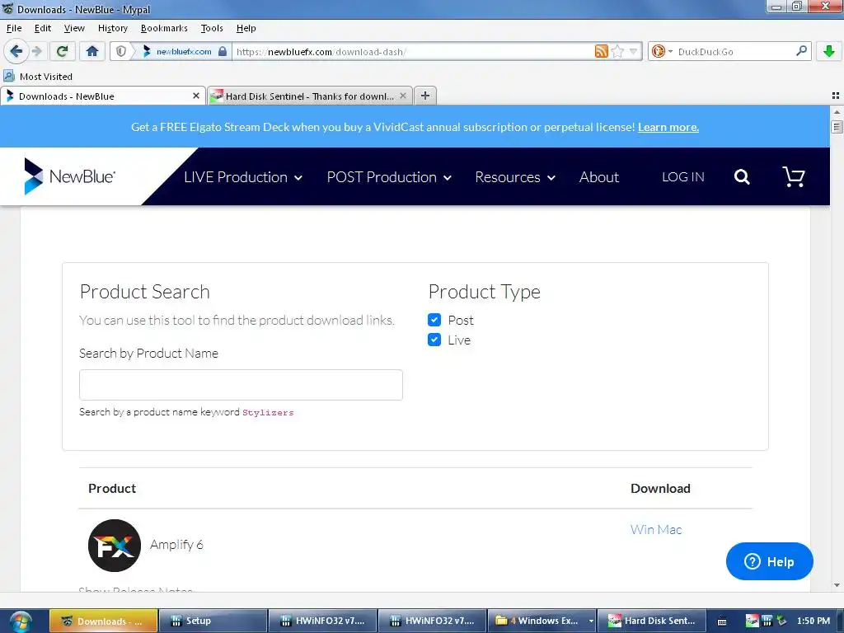Download Amplify 6 for Mac
844x633 pixels.
(669, 530)
